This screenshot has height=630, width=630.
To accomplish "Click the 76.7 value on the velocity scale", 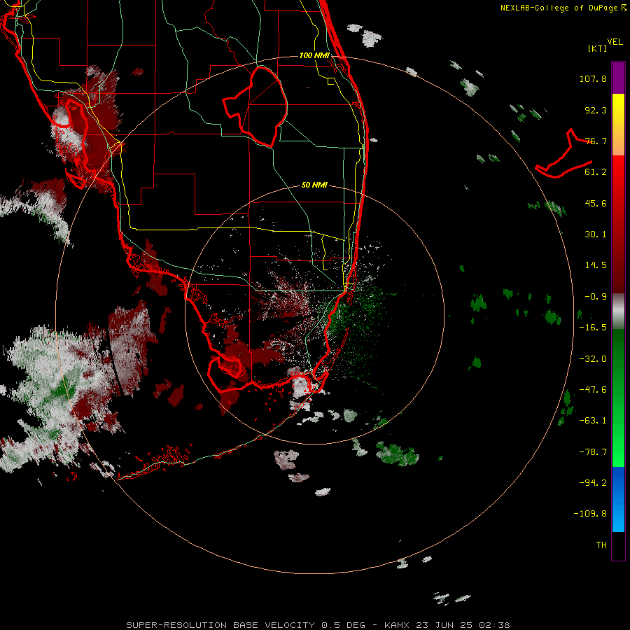I will click(596, 141).
